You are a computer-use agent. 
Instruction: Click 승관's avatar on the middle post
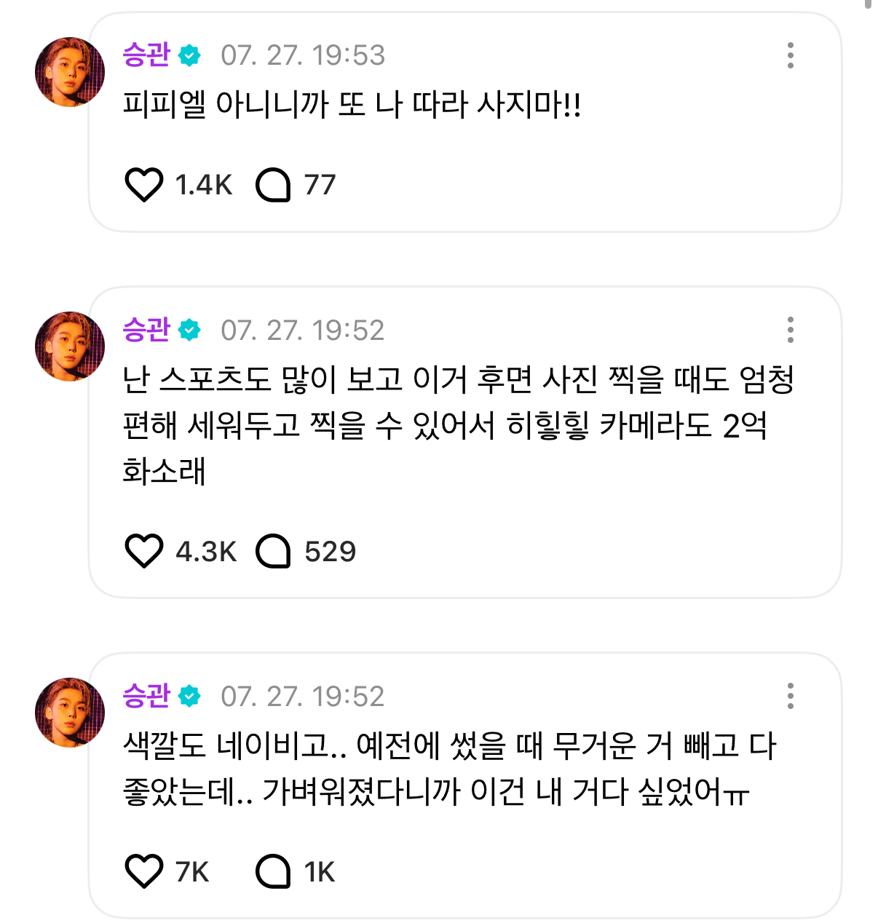(70, 346)
